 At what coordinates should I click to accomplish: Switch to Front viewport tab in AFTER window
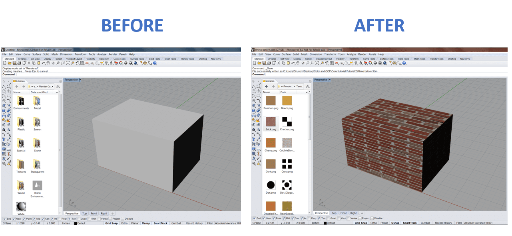(x=343, y=213)
